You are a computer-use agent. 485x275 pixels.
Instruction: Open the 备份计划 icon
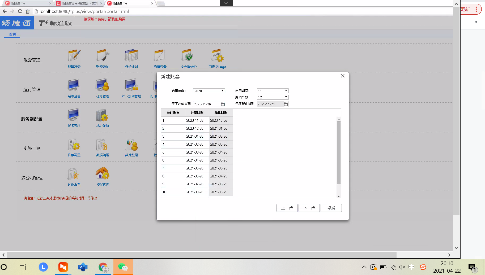(131, 55)
